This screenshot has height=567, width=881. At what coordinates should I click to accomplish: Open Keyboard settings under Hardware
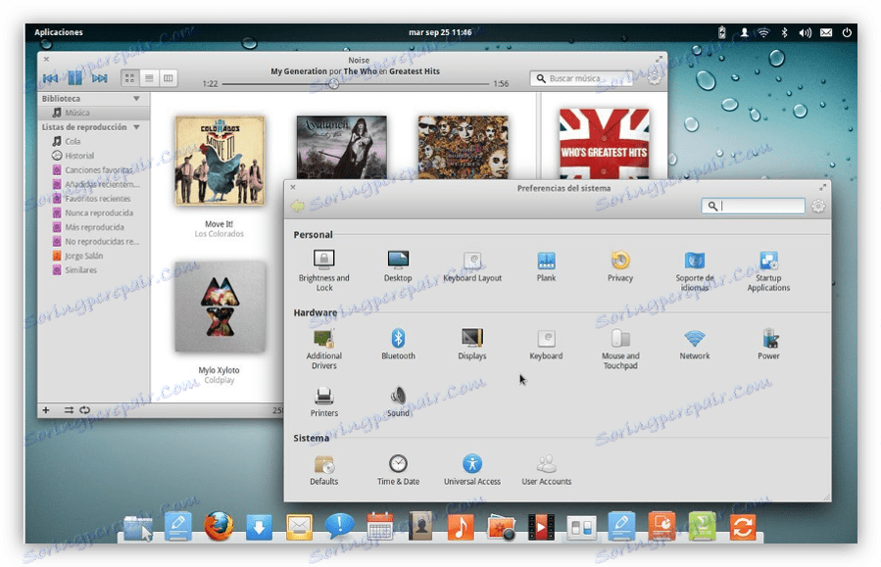[546, 344]
